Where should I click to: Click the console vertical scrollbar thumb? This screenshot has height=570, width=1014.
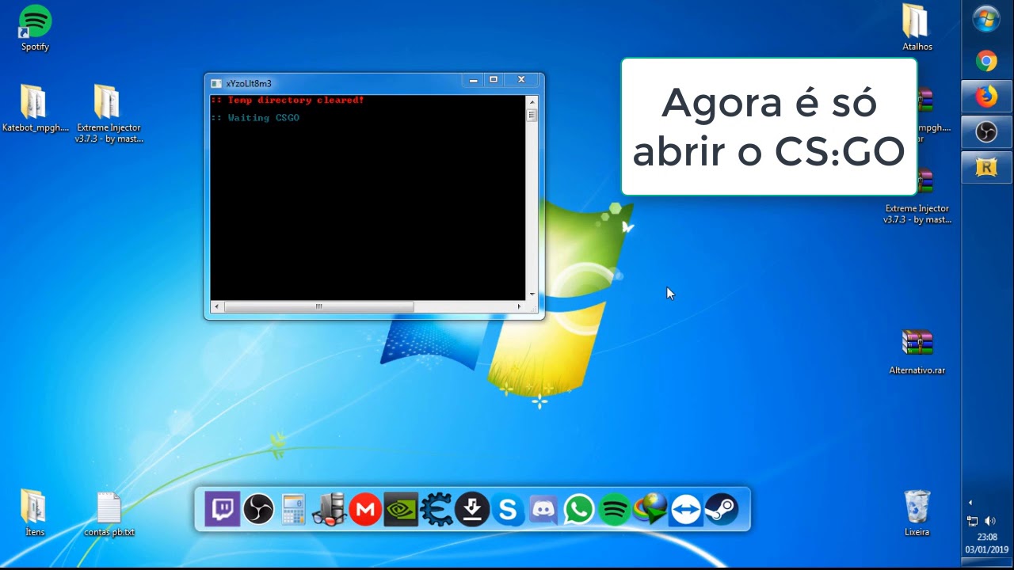(x=532, y=116)
